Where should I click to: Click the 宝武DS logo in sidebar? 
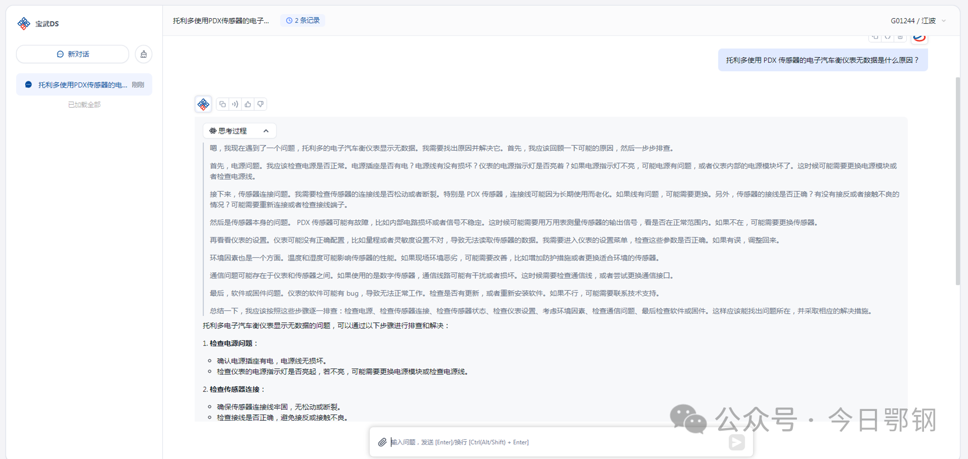click(x=24, y=23)
